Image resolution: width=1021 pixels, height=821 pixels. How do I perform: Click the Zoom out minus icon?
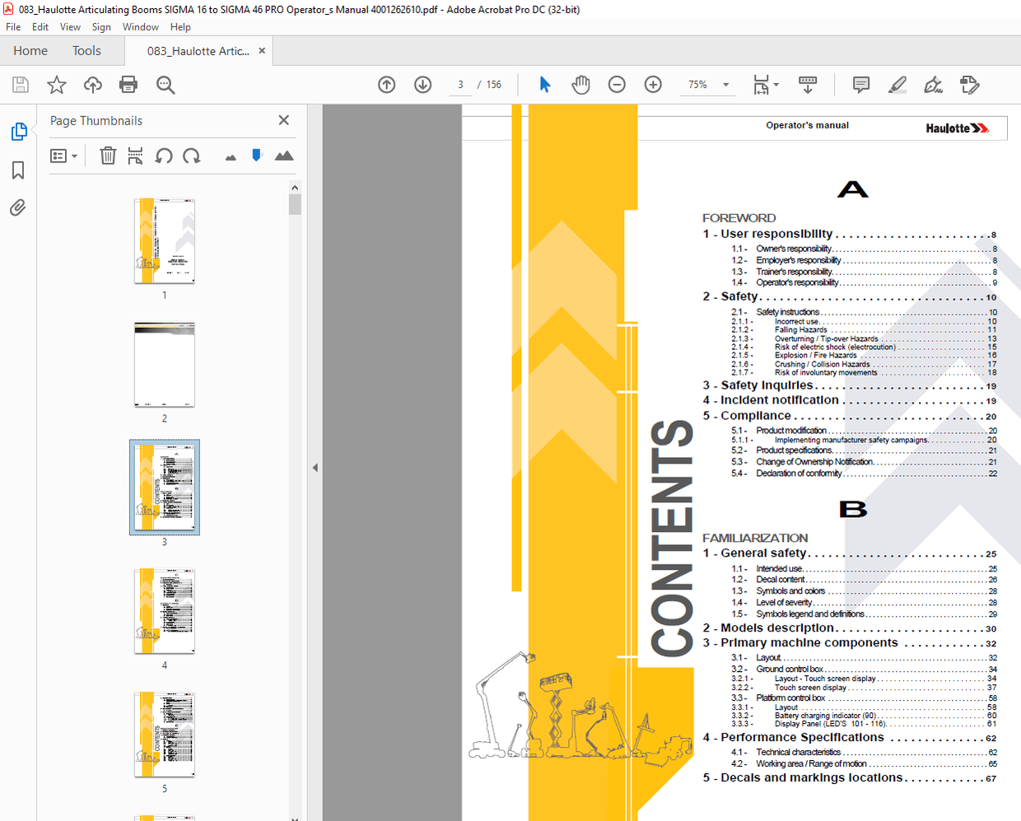point(617,85)
